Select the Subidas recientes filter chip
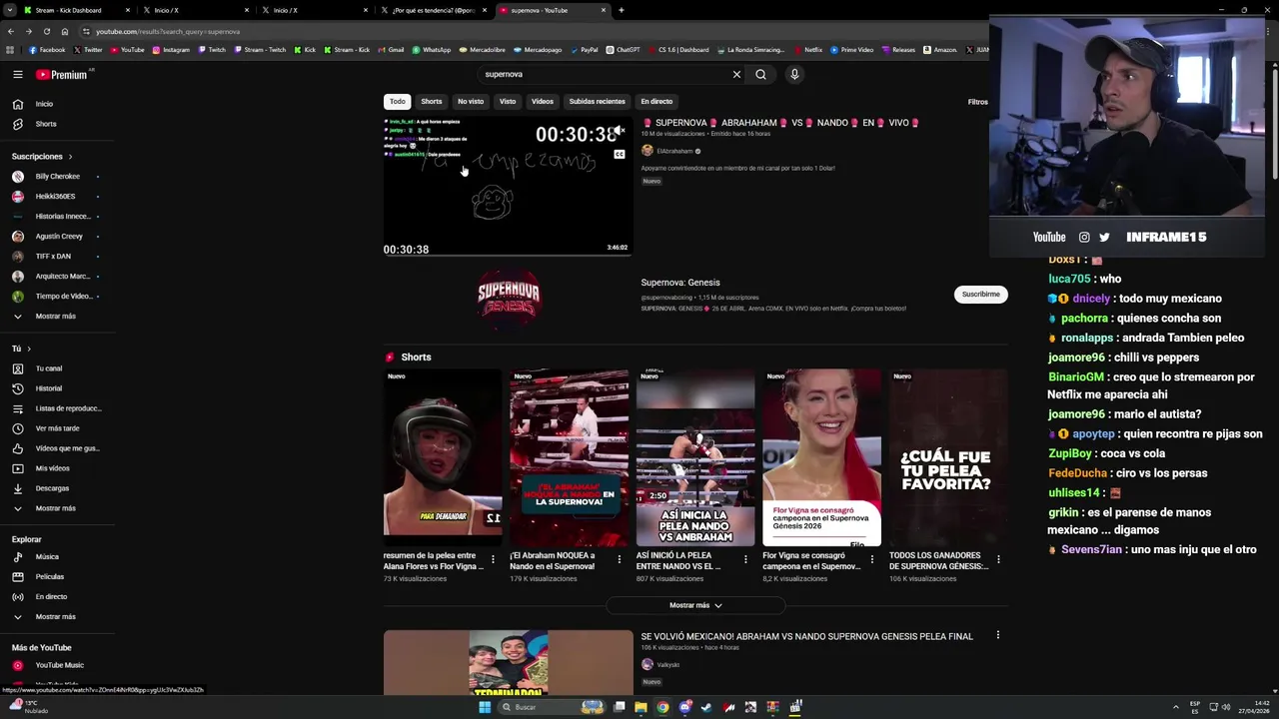 click(x=598, y=101)
